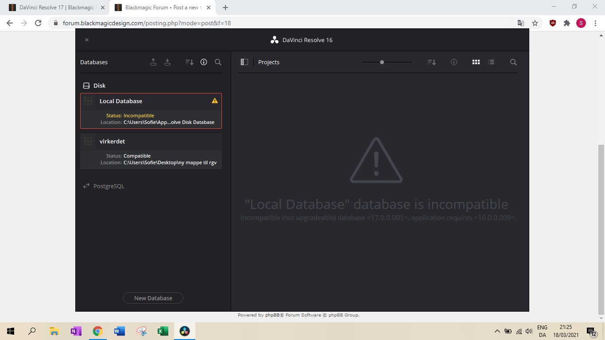The image size is (605, 340).
Task: Bookmark this page with the star
Action: point(535,23)
